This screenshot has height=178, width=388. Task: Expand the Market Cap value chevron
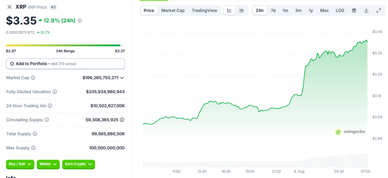click(x=122, y=78)
